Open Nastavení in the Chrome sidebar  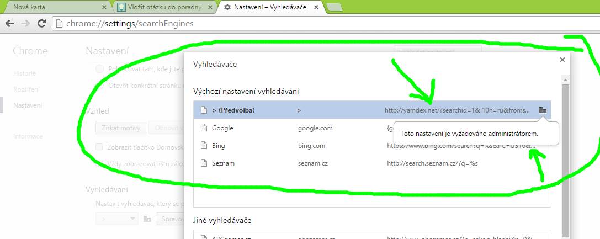click(28, 105)
